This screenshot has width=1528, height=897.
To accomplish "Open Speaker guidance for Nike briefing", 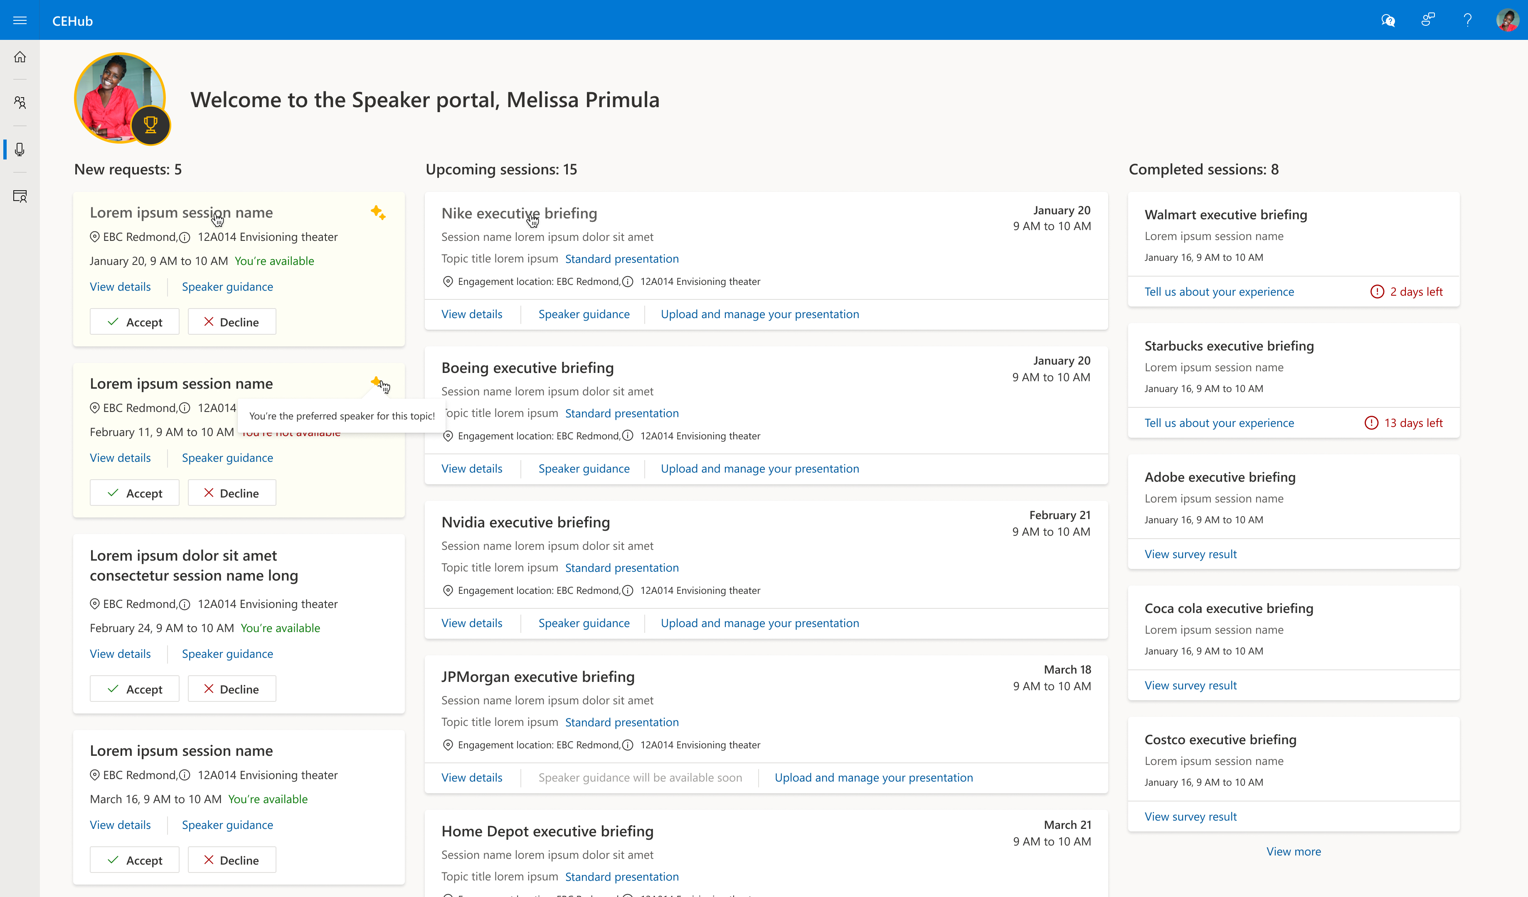I will pos(584,314).
